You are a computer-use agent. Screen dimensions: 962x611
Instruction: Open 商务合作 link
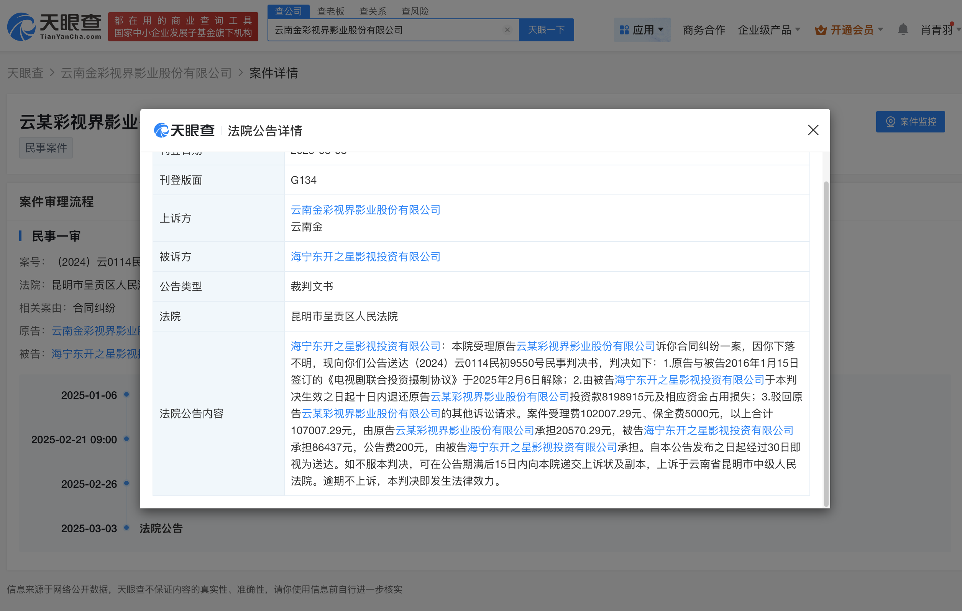point(704,30)
